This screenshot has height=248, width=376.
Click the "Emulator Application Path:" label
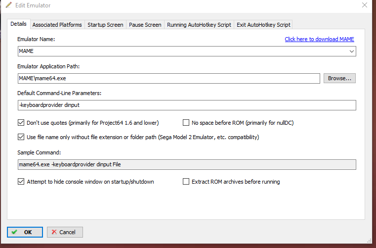click(x=48, y=66)
